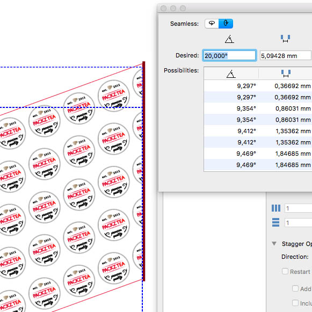The image size is (312, 312).
Task: Click the gap icon above Desired distance field
Action: click(x=285, y=39)
